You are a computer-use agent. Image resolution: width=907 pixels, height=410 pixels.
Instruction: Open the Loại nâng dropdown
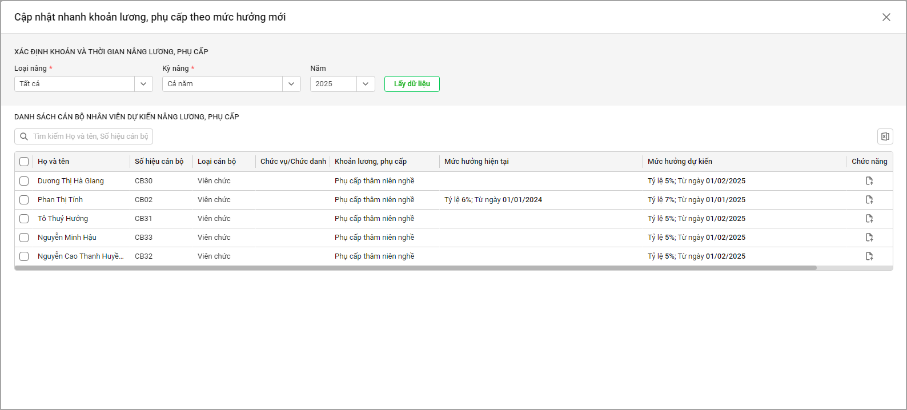pos(143,84)
